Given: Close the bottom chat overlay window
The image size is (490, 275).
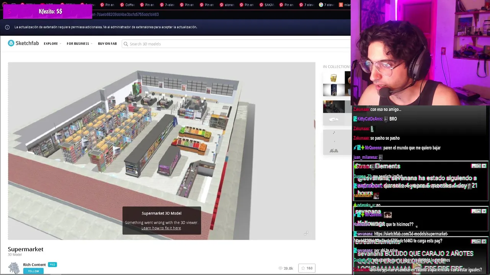Looking at the screenshot, I should pos(484,241).
